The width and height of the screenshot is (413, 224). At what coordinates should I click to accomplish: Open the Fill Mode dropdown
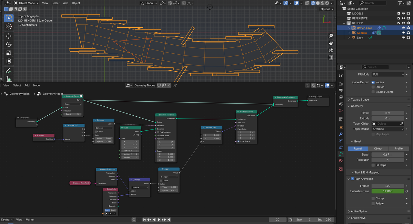coord(388,75)
